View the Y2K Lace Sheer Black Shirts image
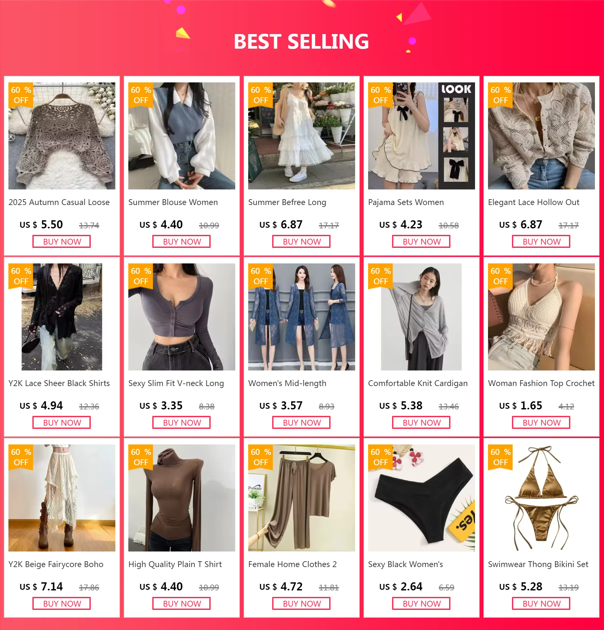Viewport: 604px width, 630px height. point(62,317)
